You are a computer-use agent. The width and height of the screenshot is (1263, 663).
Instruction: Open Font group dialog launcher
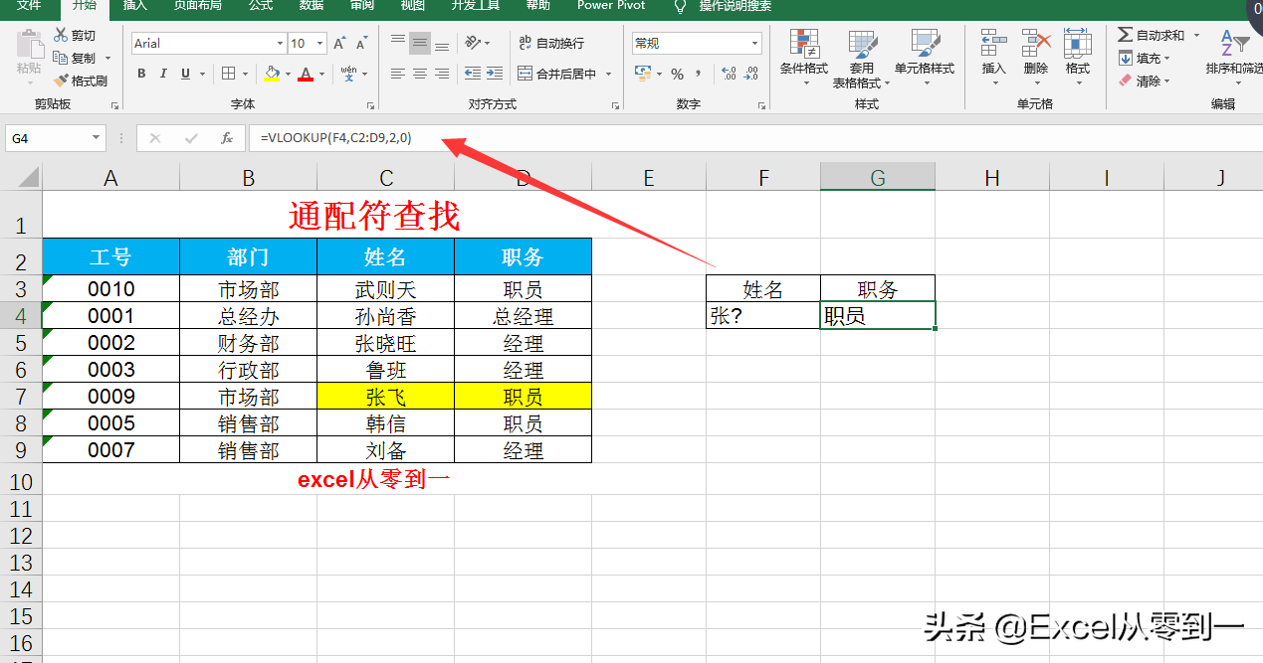click(x=371, y=105)
